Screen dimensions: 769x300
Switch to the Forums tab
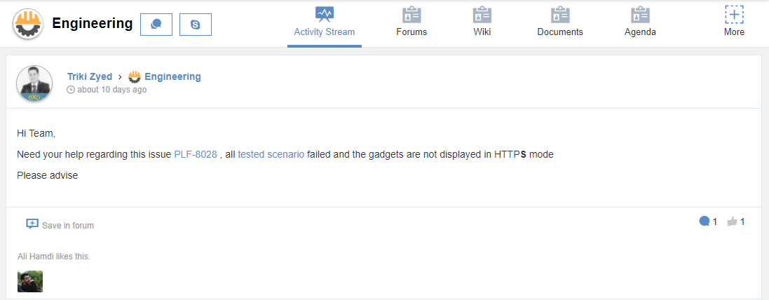pyautogui.click(x=411, y=32)
